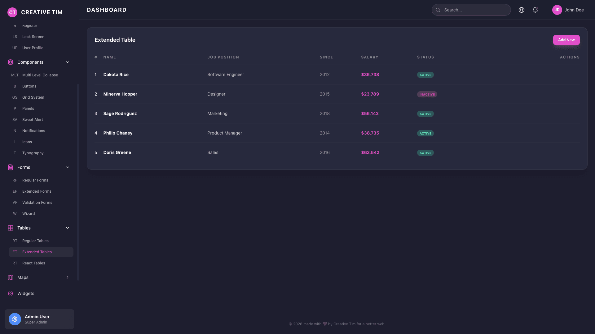Screen dimensions: 595x334
Task: Open notifications via the bell icon
Action: click(535, 10)
